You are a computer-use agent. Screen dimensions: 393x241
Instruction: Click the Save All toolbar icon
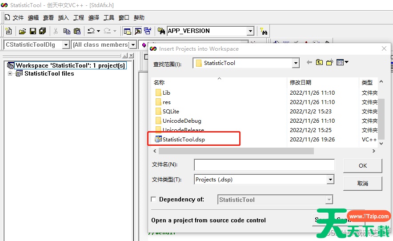pos(43,31)
